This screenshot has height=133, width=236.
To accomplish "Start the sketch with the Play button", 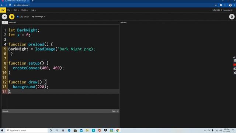I will (x=4, y=17).
